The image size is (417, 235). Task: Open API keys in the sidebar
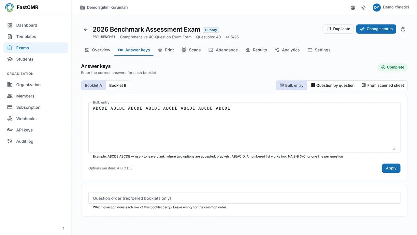(36, 130)
